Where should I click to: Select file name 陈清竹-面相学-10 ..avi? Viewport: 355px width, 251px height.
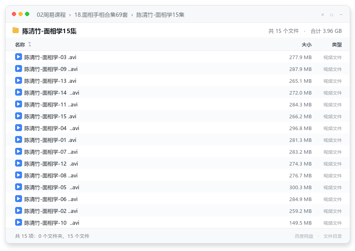point(52,223)
